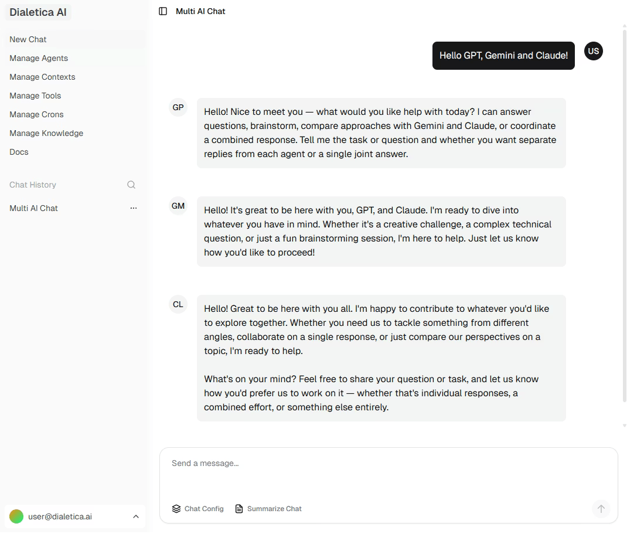Viewport: 627px width, 534px height.
Task: Click the send message arrow button
Action: (601, 509)
